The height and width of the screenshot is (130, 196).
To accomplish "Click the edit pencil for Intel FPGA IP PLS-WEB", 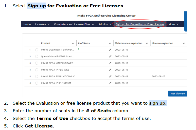I will (x=110, y=70).
